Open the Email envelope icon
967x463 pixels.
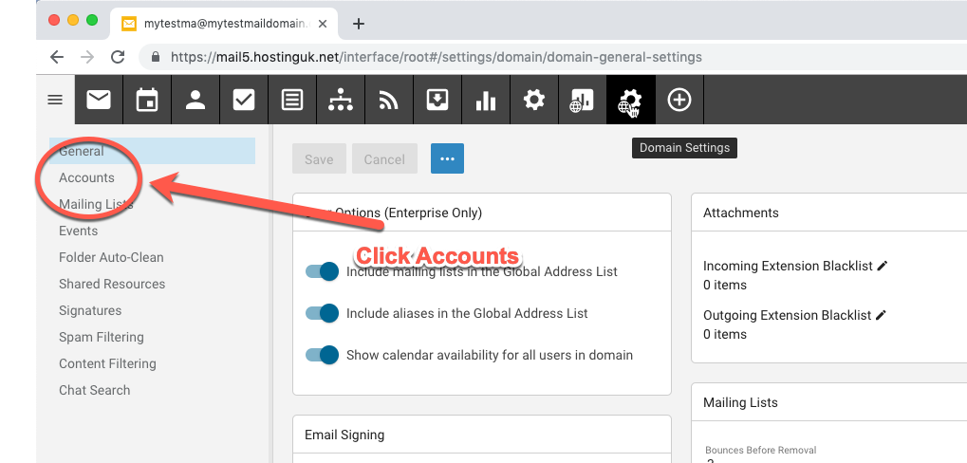pyautogui.click(x=99, y=100)
